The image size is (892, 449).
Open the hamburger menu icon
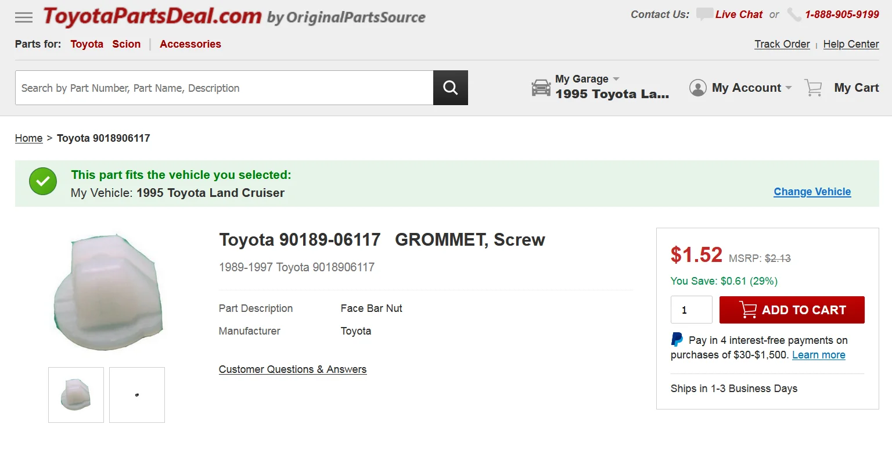[24, 17]
